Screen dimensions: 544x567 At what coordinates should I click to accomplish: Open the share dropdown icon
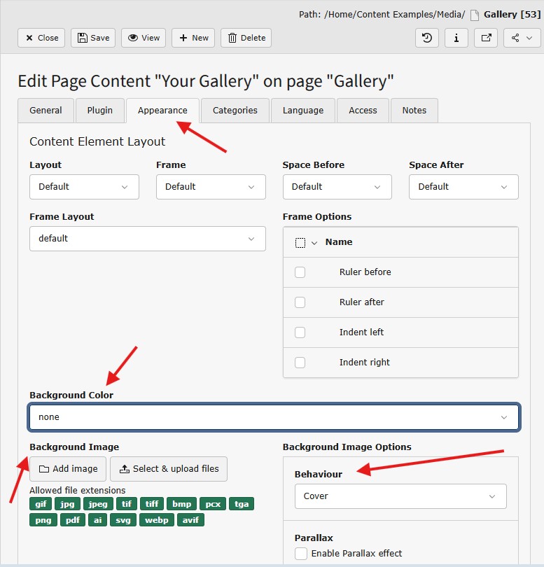(522, 38)
